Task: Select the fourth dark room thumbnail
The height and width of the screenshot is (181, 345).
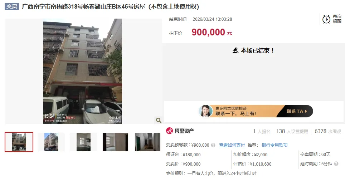Action: pos(116,142)
